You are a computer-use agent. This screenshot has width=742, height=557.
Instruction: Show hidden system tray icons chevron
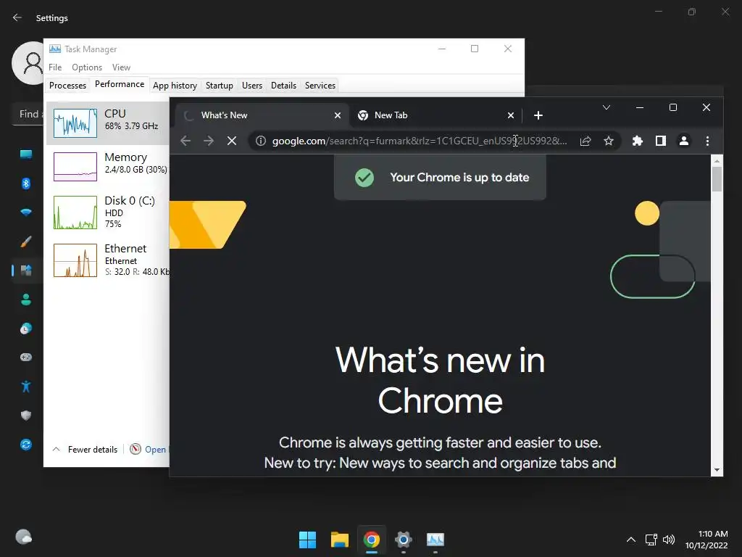point(631,540)
